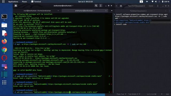Open the text editor kebab menu
The height and width of the screenshot is (96, 171).
(158, 6)
